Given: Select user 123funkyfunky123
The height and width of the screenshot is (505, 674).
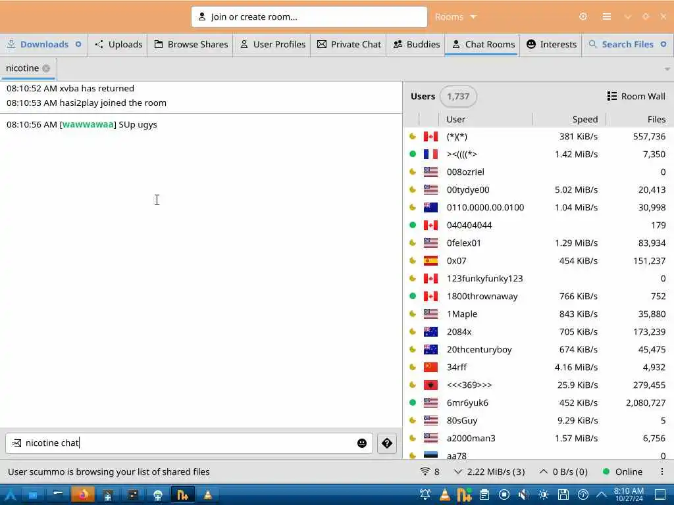Looking at the screenshot, I should pos(538,279).
